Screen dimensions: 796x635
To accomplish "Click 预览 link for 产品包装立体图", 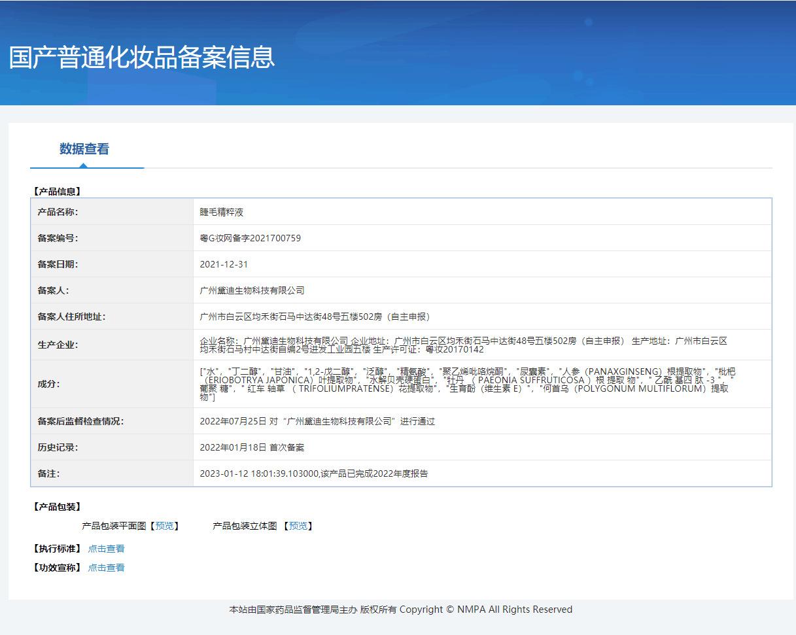I will tap(298, 526).
